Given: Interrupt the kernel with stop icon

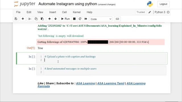Looking at the screenshot, I should (x=74, y=19).
